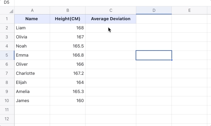Select column E header
This screenshot has height=126, width=211.
tap(189, 10)
